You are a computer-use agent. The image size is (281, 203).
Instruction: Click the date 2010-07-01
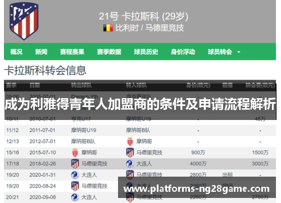43,119
